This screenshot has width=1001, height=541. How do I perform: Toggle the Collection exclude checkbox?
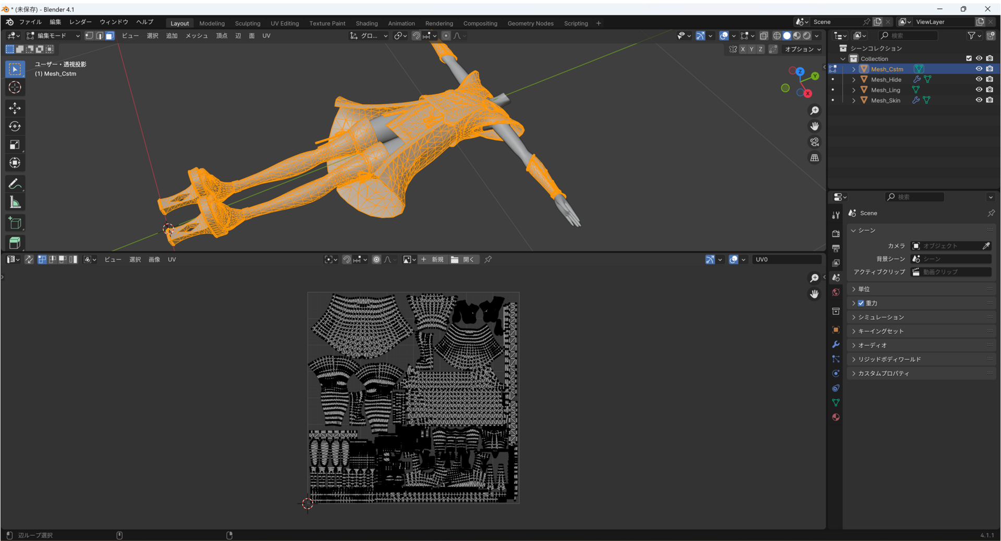969,58
